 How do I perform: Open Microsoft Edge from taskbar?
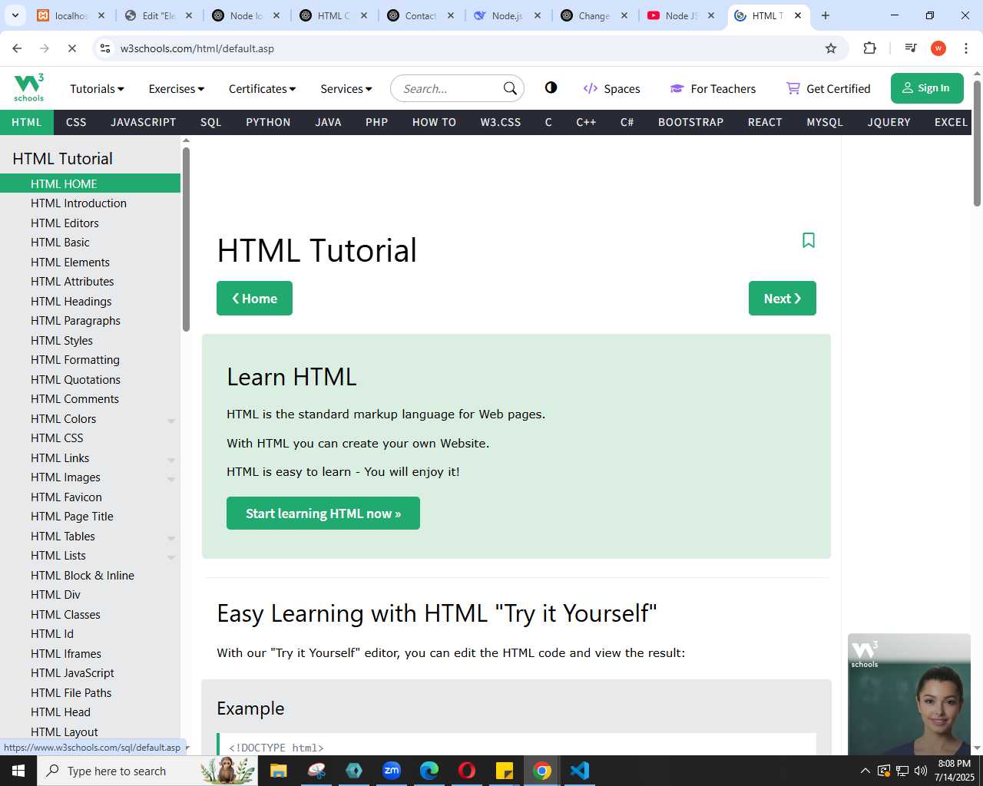(x=429, y=771)
